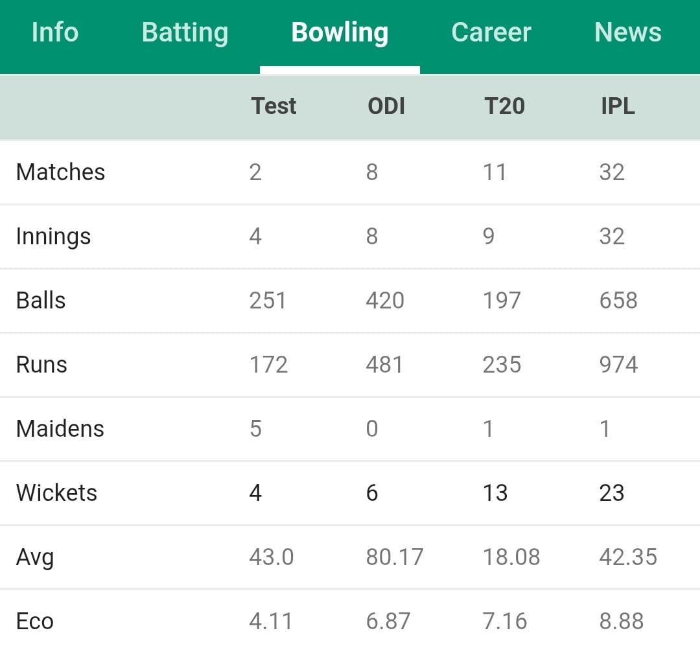Select the Eco row label
700x648 pixels.
(x=35, y=621)
